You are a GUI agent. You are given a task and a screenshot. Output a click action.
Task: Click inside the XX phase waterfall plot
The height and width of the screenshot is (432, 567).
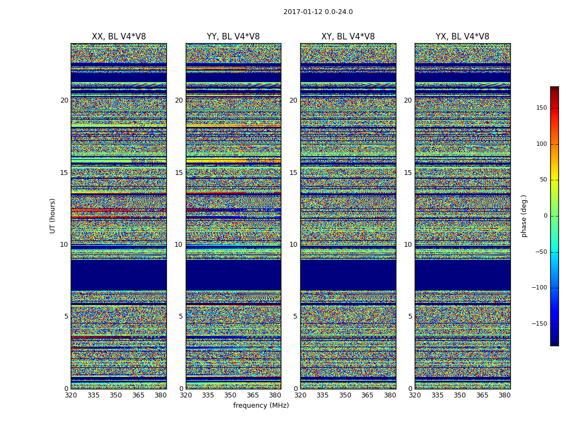(x=119, y=216)
